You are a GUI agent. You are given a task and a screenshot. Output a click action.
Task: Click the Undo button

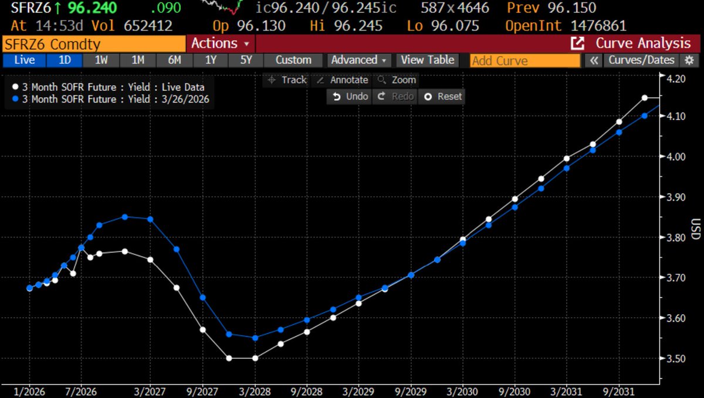(x=350, y=96)
